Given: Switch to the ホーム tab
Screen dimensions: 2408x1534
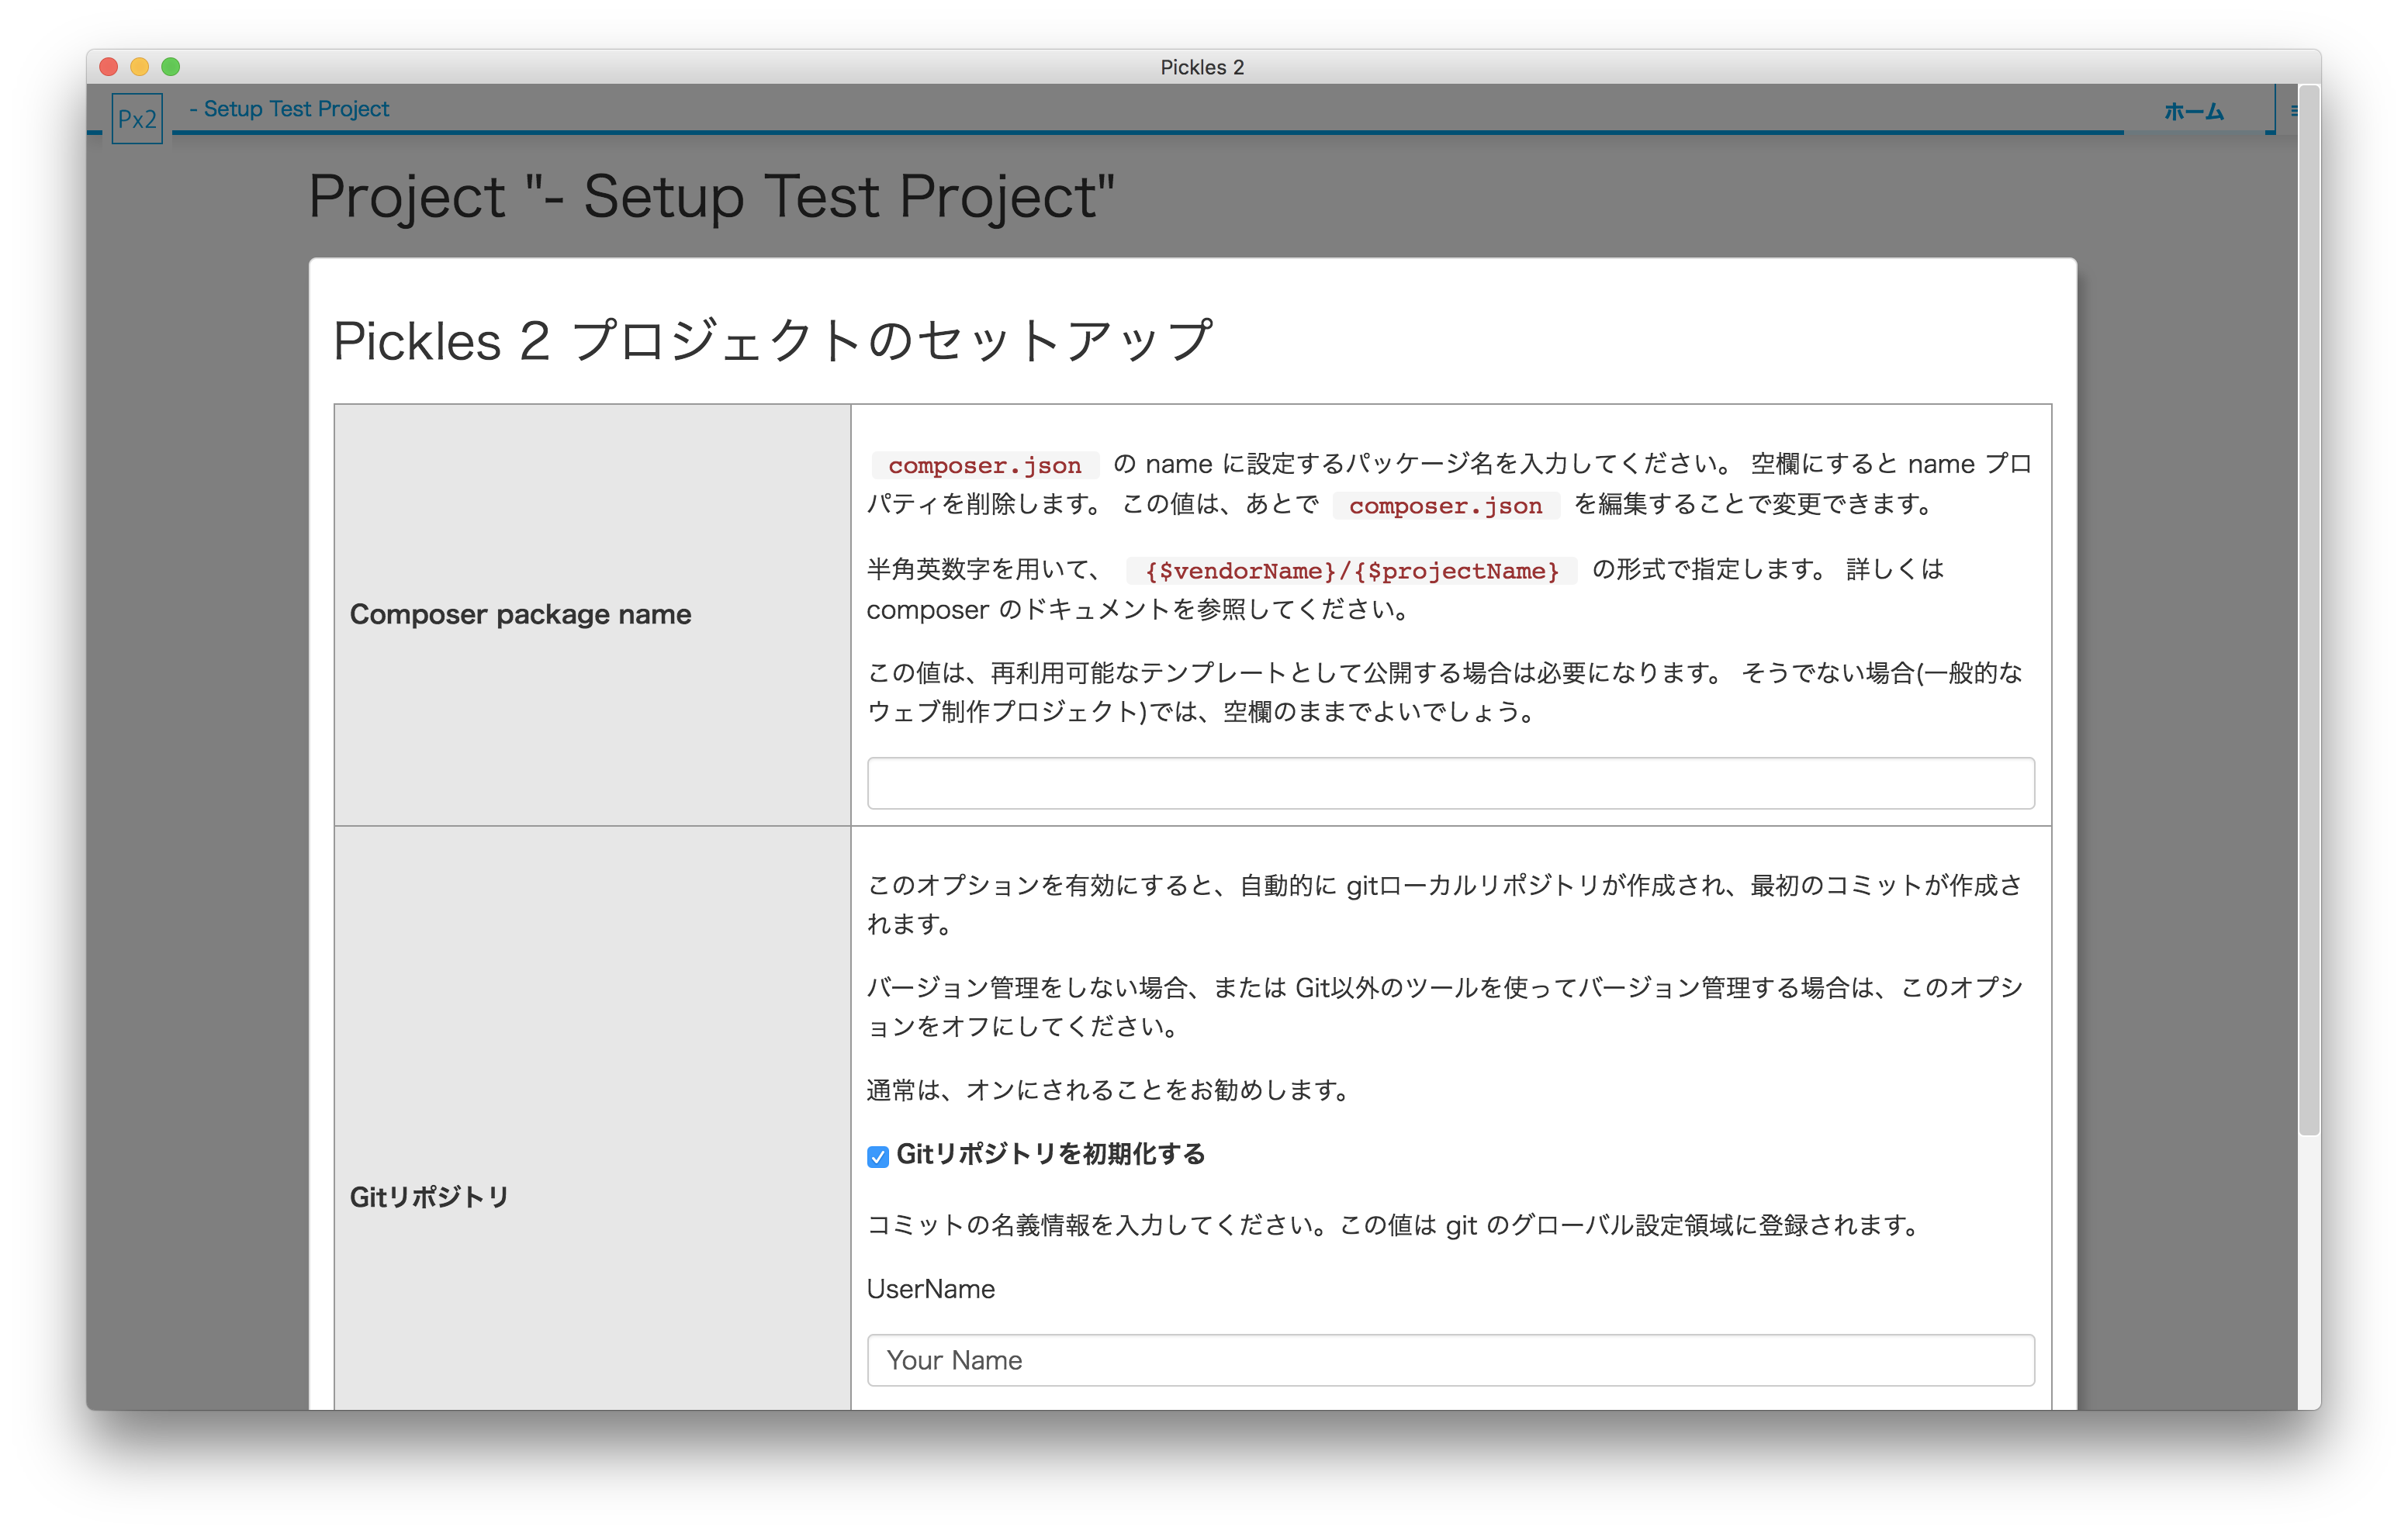Looking at the screenshot, I should tap(2193, 111).
